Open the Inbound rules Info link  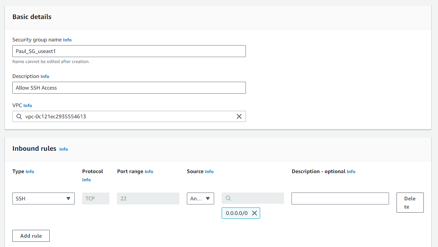[x=64, y=149]
